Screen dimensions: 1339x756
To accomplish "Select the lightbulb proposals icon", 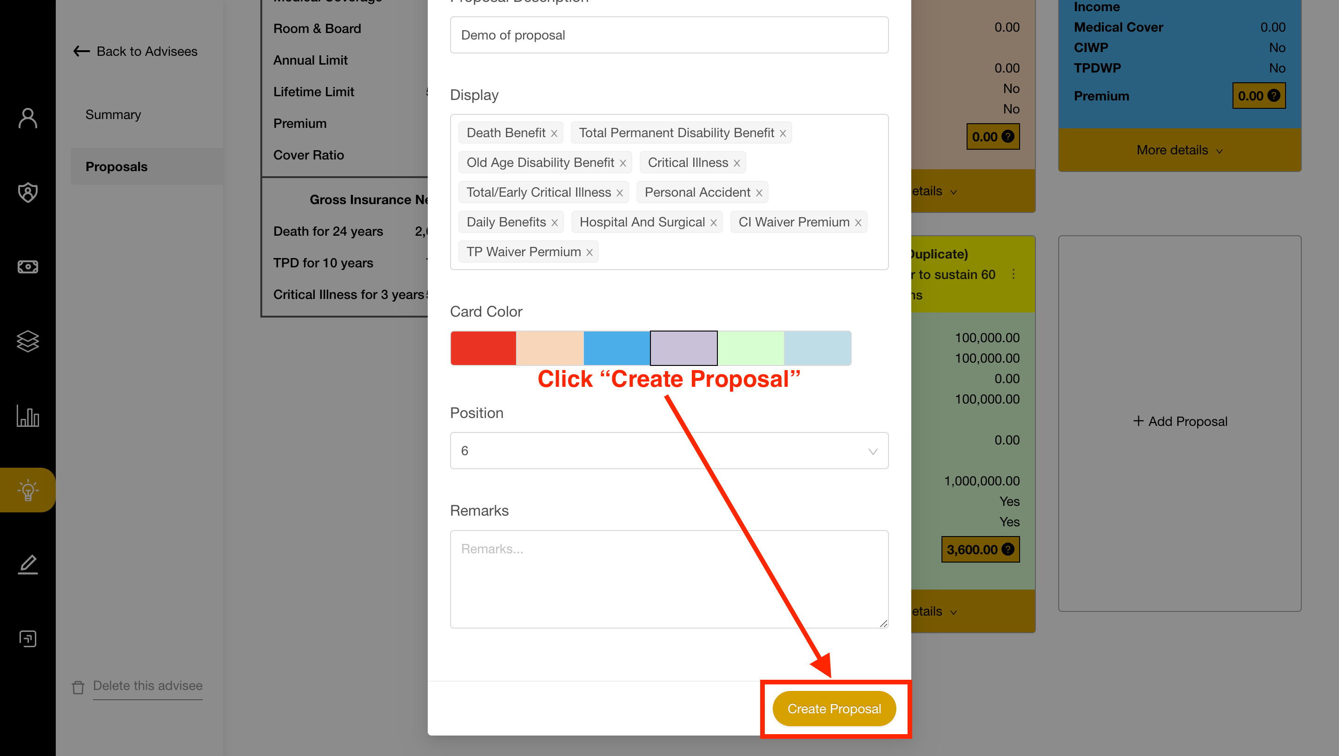I will (x=27, y=490).
